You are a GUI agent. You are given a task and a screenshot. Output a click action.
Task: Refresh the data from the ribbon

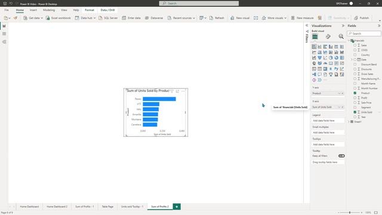point(217,18)
